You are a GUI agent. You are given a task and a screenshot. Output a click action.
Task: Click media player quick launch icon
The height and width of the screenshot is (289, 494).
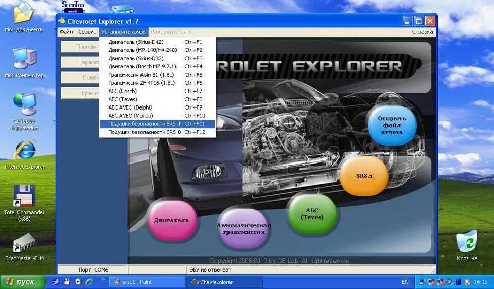[x=78, y=281]
